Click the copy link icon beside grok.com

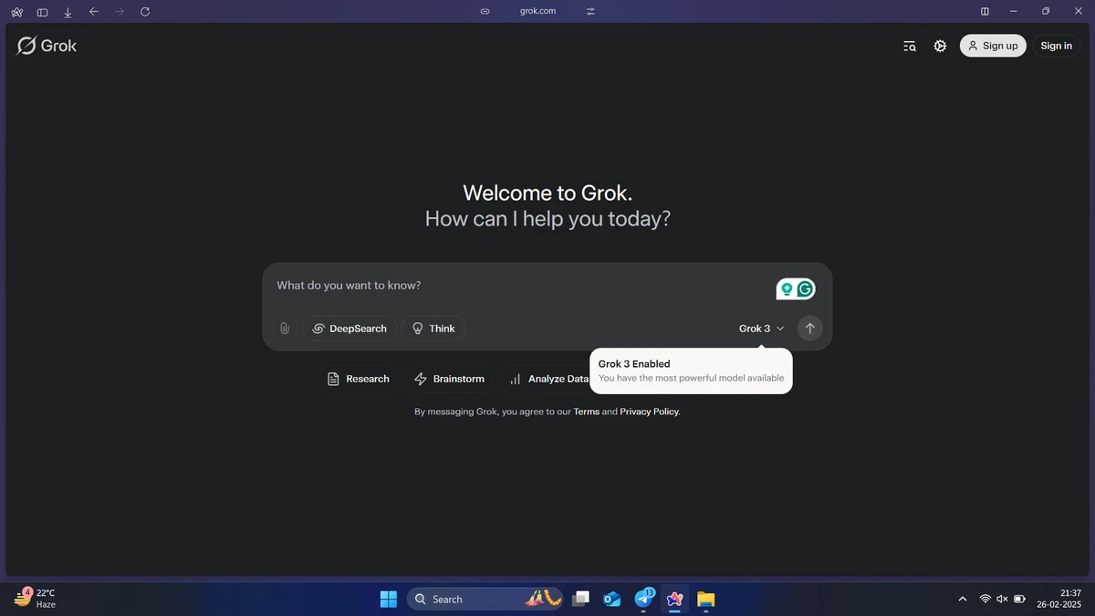(x=485, y=11)
